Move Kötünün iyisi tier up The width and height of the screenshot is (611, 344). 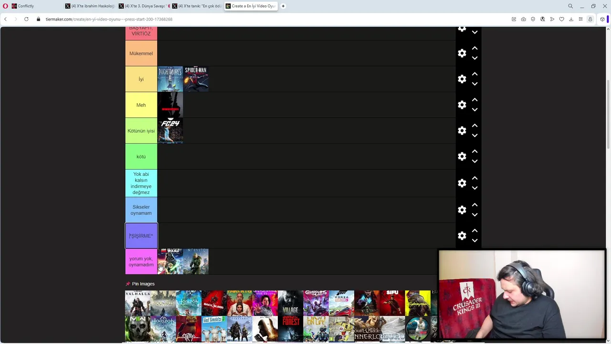click(474, 126)
